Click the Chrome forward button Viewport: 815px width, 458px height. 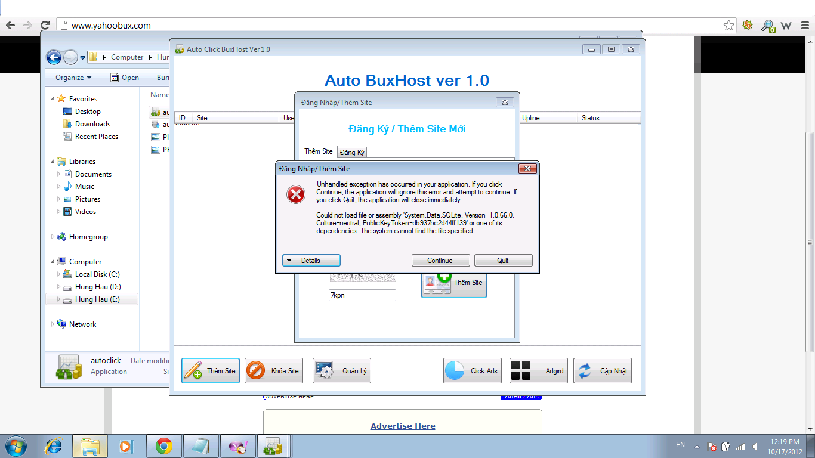[x=27, y=26]
